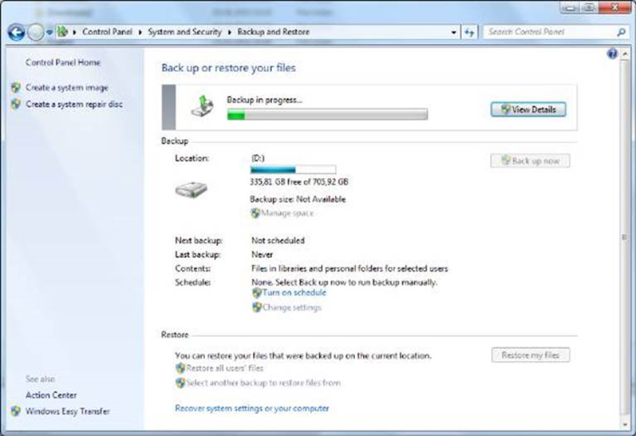Click the Back navigation arrow button

(16, 33)
